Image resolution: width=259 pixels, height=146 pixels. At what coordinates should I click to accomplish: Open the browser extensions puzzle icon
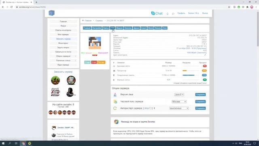click(247, 7)
